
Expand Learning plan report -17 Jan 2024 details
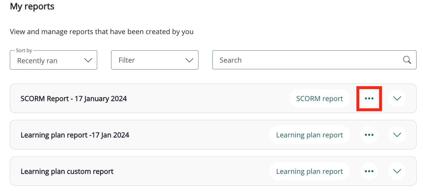coord(397,135)
